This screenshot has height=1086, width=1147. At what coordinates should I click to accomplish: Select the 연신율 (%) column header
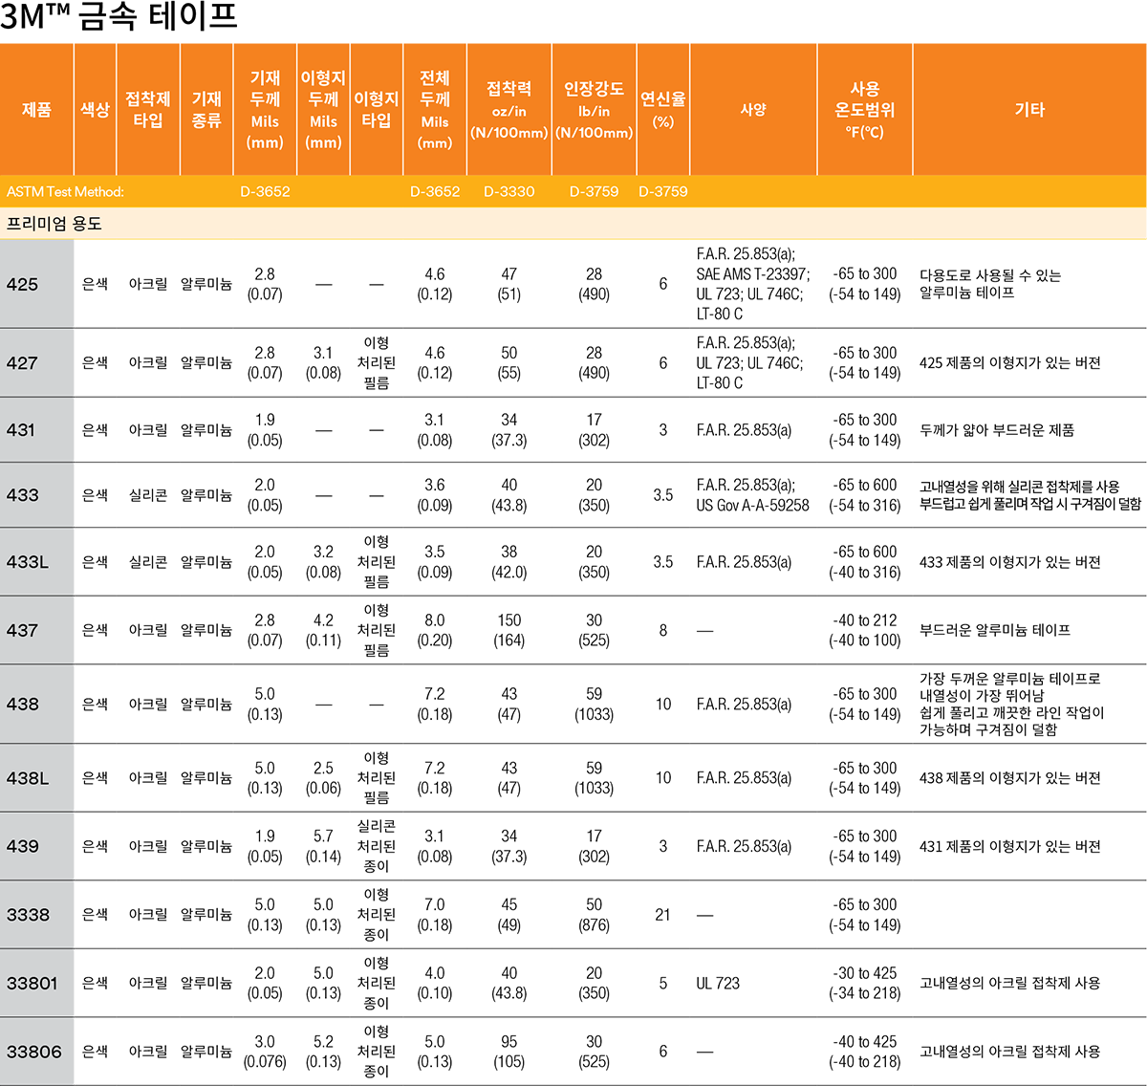(x=662, y=110)
